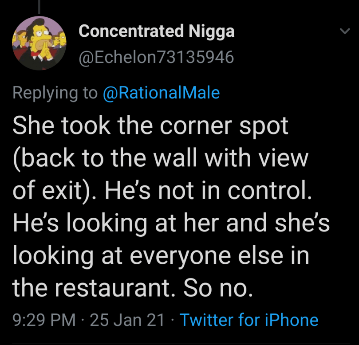Click the text "(back to the wall with view"
This screenshot has width=359, height=345.
(160, 158)
